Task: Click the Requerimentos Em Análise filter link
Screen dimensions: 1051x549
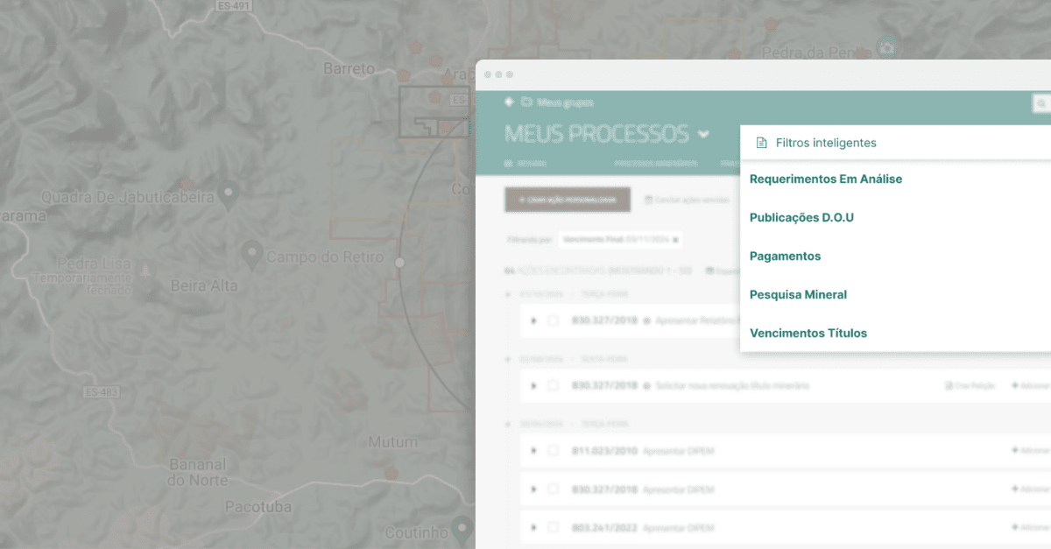Action: tap(826, 179)
